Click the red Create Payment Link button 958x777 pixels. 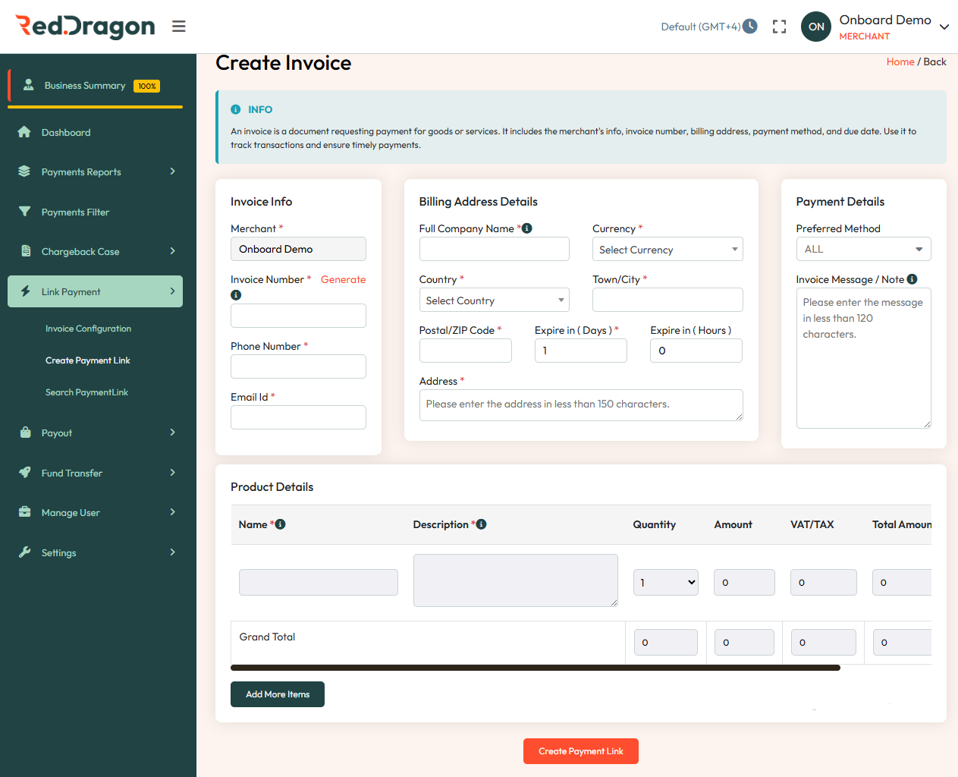[x=580, y=751]
